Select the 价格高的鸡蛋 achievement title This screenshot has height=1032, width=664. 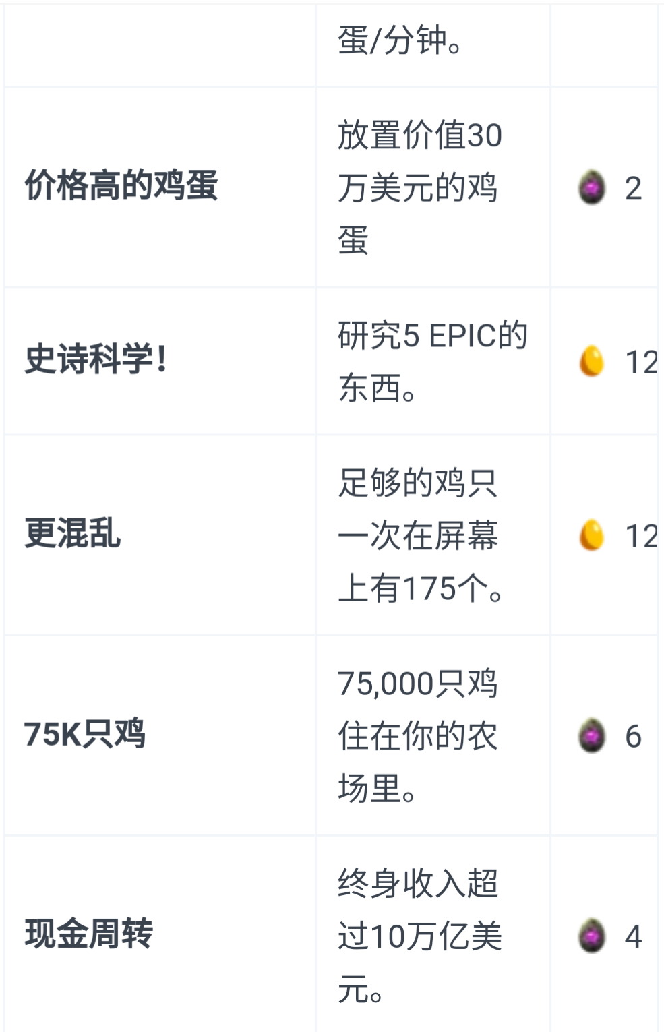pyautogui.click(x=121, y=185)
